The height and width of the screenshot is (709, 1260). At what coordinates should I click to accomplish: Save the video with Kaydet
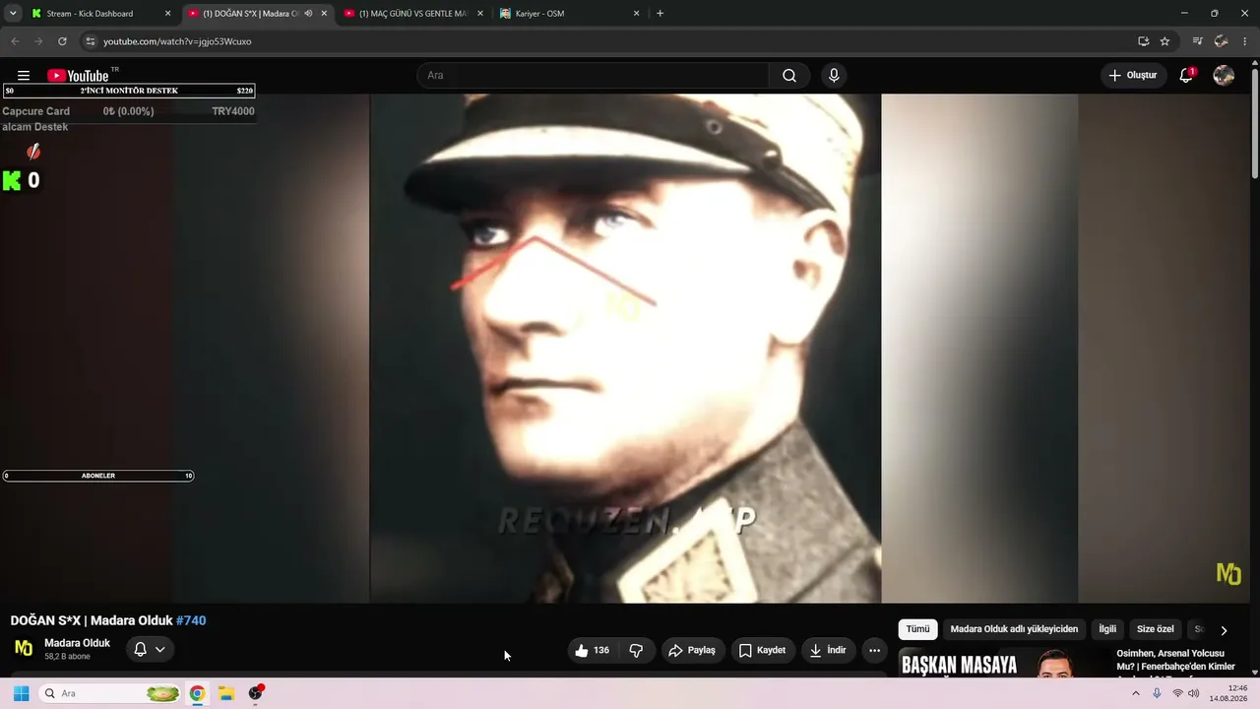tap(762, 651)
